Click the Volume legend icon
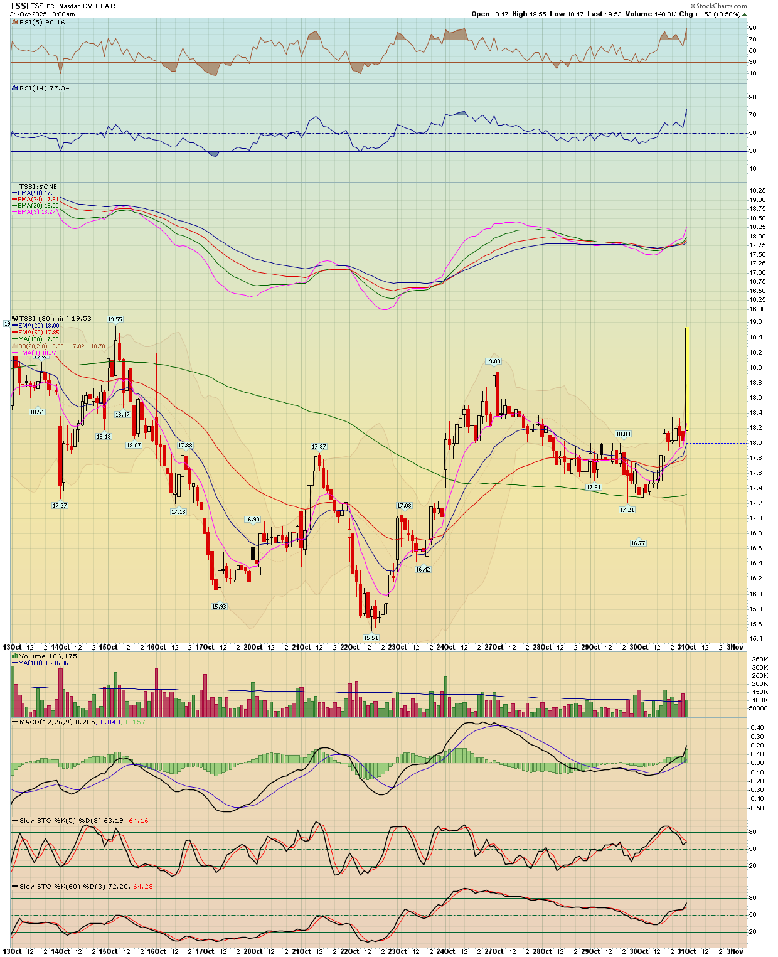This screenshot has height=957, width=778. point(16,656)
